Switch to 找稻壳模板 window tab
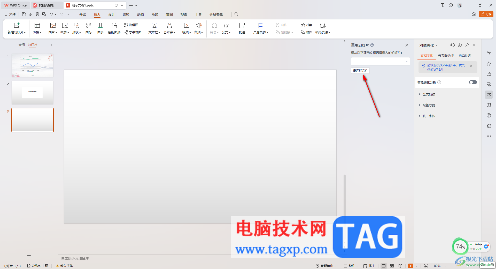This screenshot has height=269, width=496. click(47, 5)
